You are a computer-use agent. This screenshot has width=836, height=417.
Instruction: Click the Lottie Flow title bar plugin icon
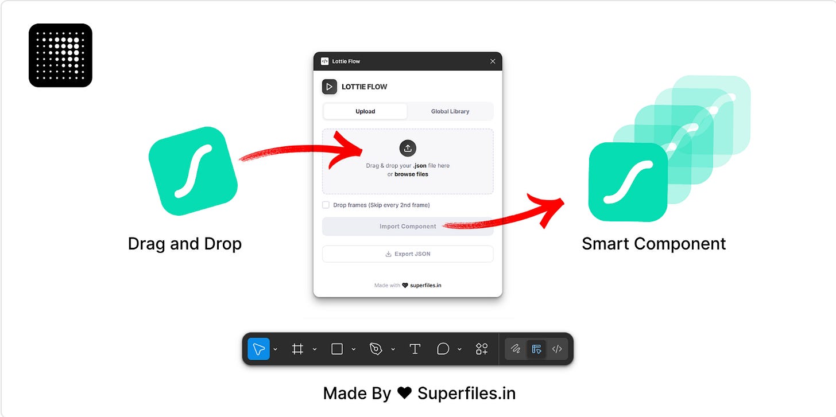pyautogui.click(x=325, y=61)
